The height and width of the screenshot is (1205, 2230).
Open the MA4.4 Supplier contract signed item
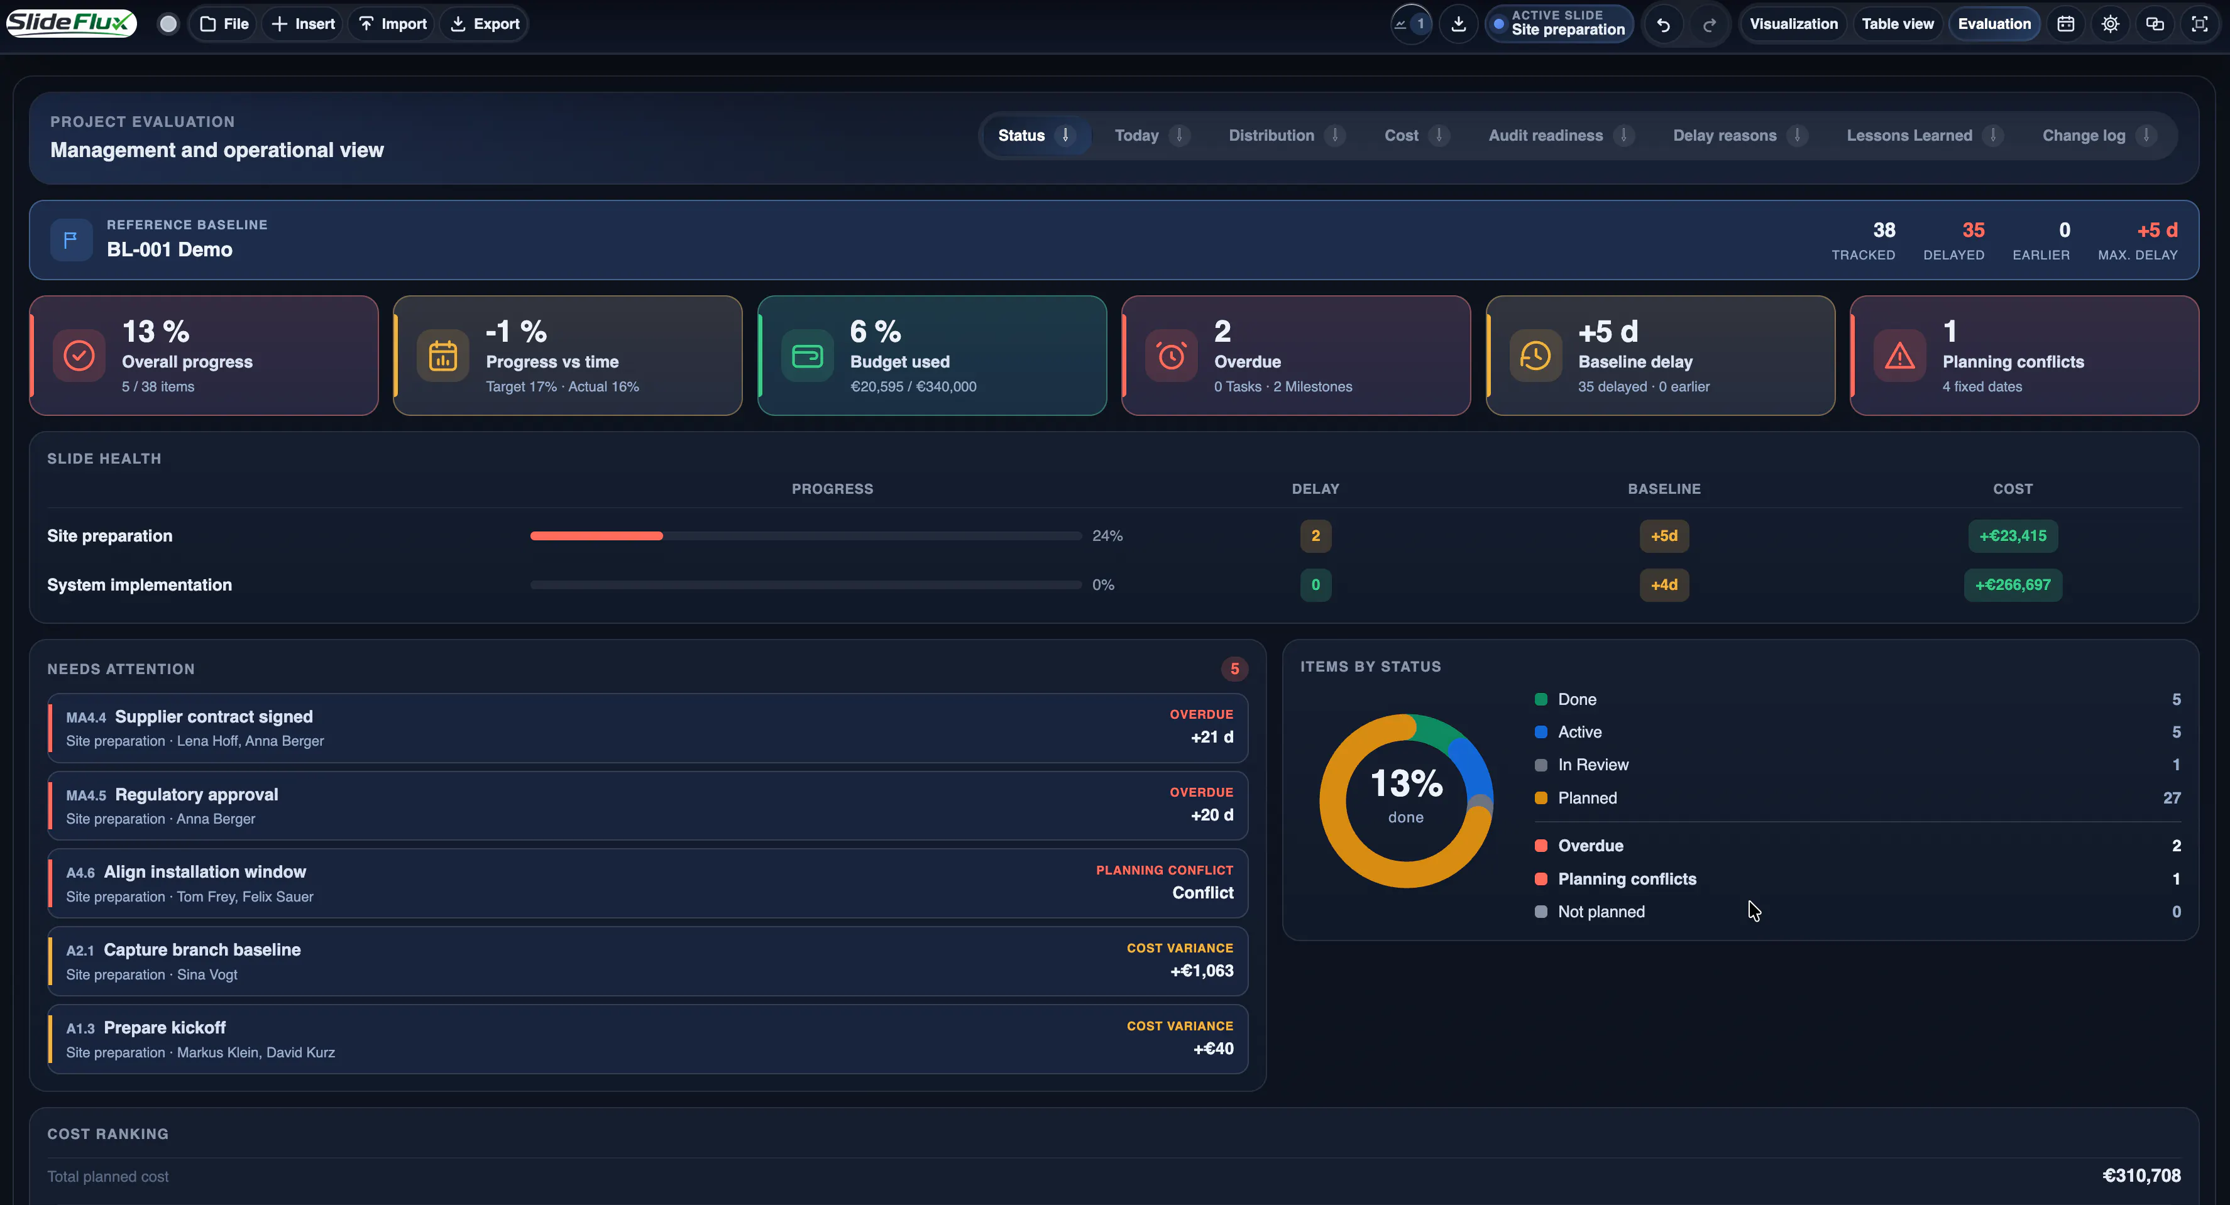point(647,728)
